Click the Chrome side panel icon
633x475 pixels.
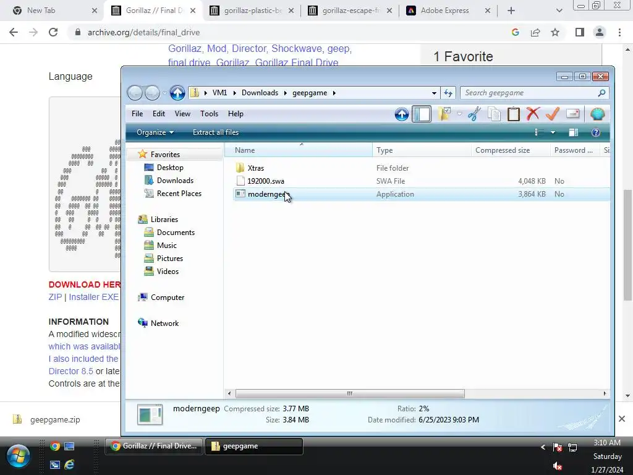580,32
